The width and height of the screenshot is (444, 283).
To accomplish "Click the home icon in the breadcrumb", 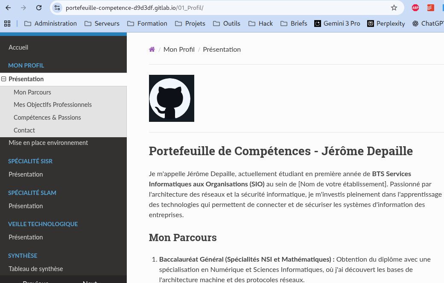I will [x=152, y=49].
